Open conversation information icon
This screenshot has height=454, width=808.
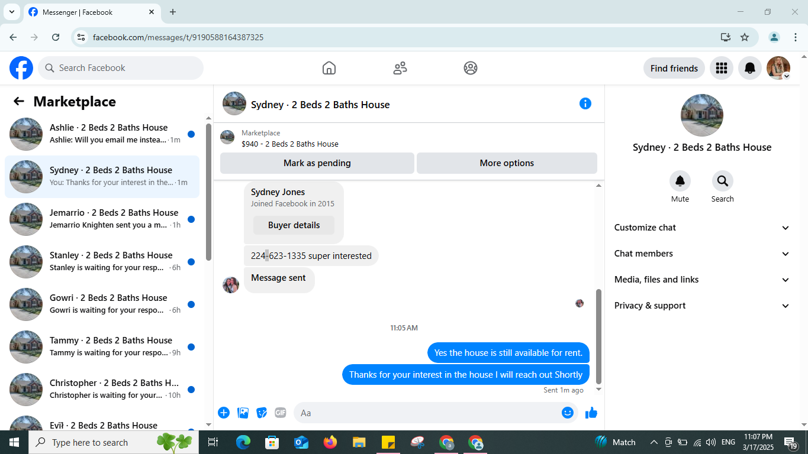tap(585, 103)
